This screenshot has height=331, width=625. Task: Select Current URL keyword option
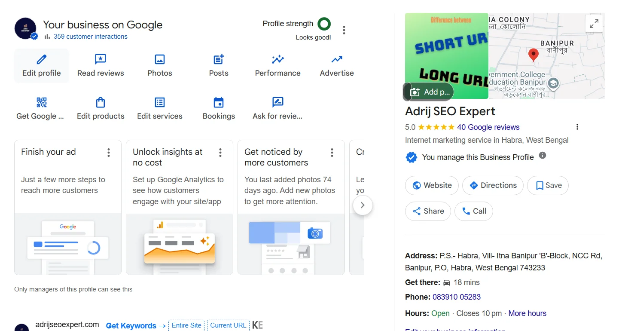228,325
